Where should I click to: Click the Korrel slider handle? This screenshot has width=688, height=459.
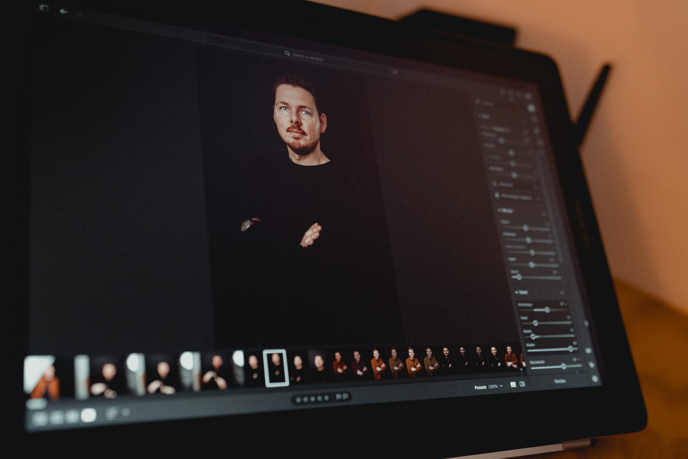click(519, 277)
